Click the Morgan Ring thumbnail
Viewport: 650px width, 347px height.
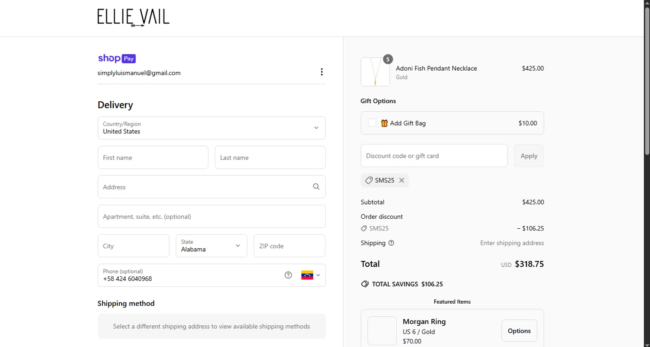pos(382,331)
